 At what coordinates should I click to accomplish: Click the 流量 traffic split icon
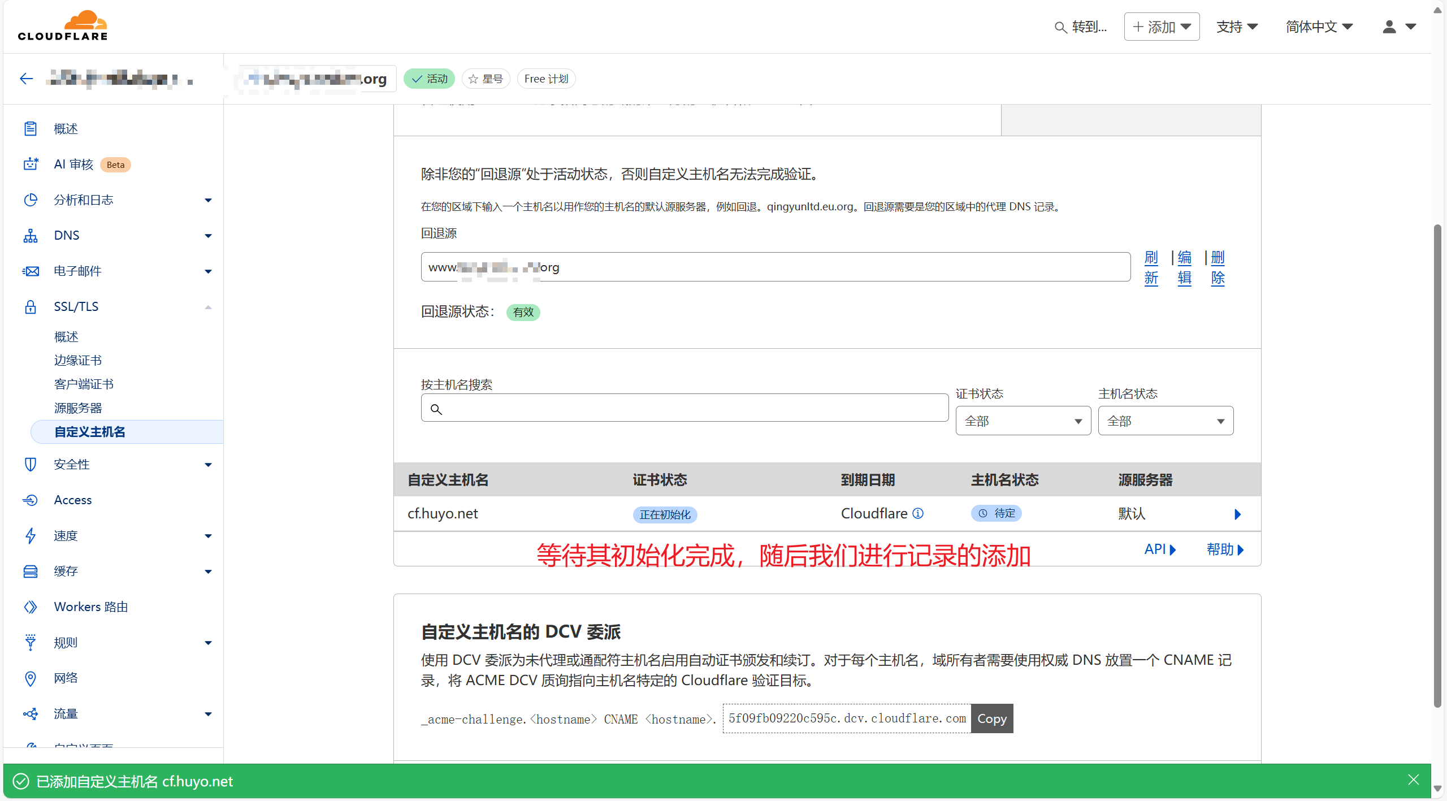click(31, 714)
